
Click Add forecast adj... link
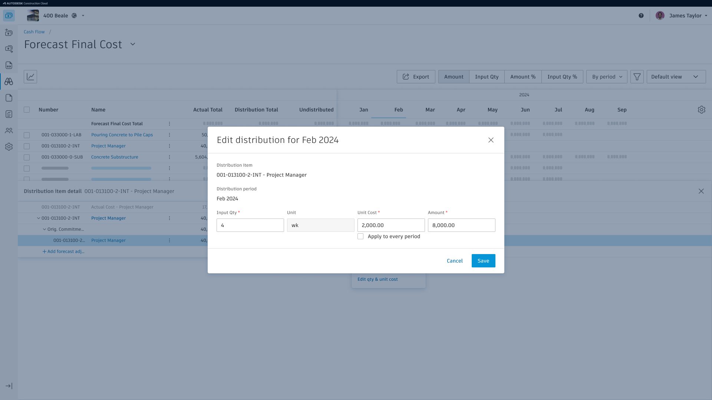(x=63, y=251)
